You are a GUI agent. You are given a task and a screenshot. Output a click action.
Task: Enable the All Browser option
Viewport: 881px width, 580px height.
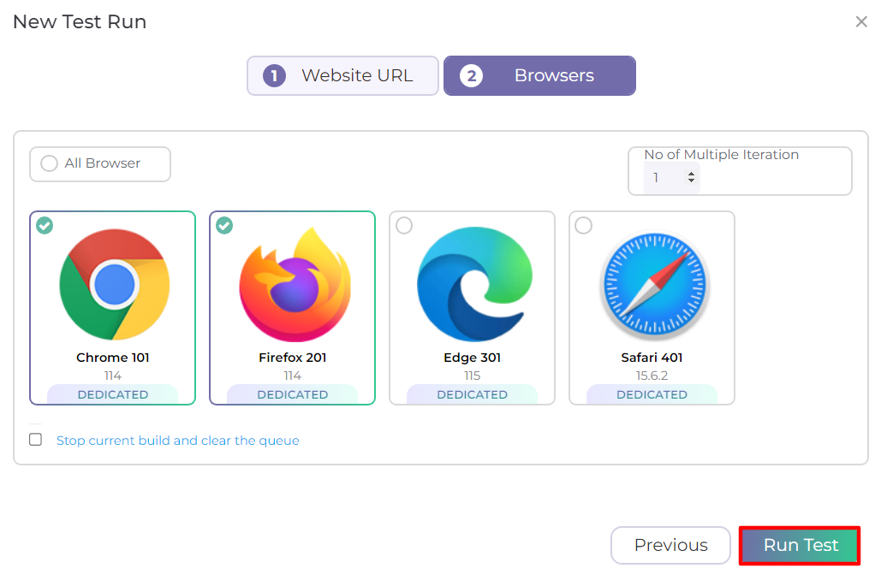[49, 163]
